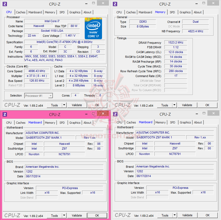Switch to the CPU tab in the Memory tab window

click(x=119, y=12)
